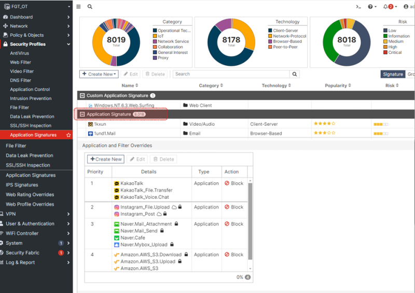
Task: Click the 1und1.Mail application icon
Action: point(90,134)
